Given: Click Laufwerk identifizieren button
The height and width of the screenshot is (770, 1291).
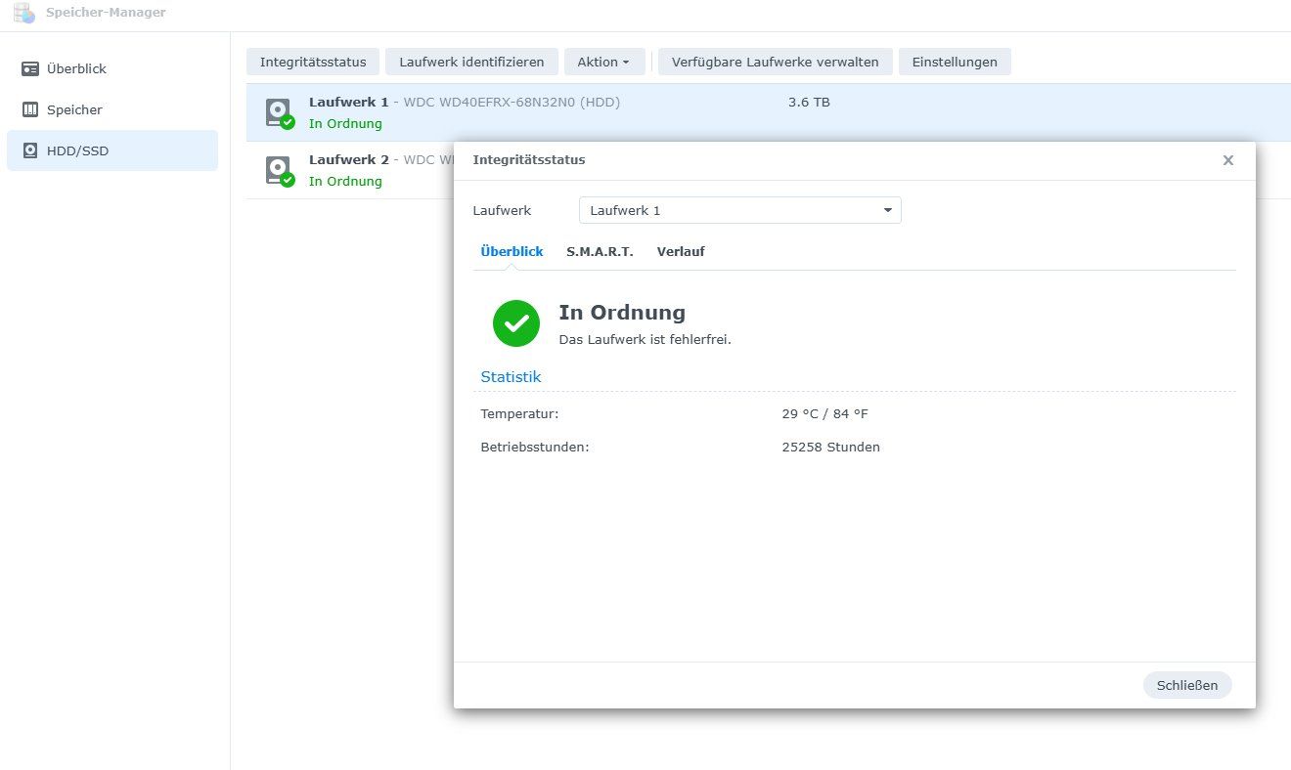Looking at the screenshot, I should pyautogui.click(x=471, y=62).
